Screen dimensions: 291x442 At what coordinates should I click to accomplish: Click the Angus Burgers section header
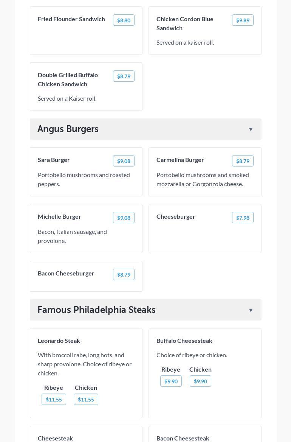pos(68,129)
